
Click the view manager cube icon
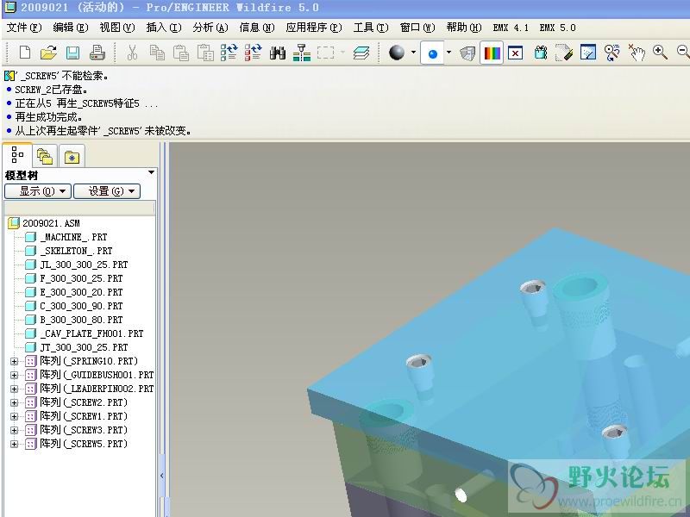tap(467, 53)
